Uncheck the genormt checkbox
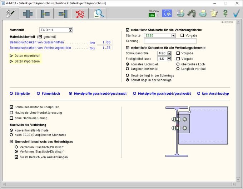This screenshot has width=243, height=189. pos(40,36)
